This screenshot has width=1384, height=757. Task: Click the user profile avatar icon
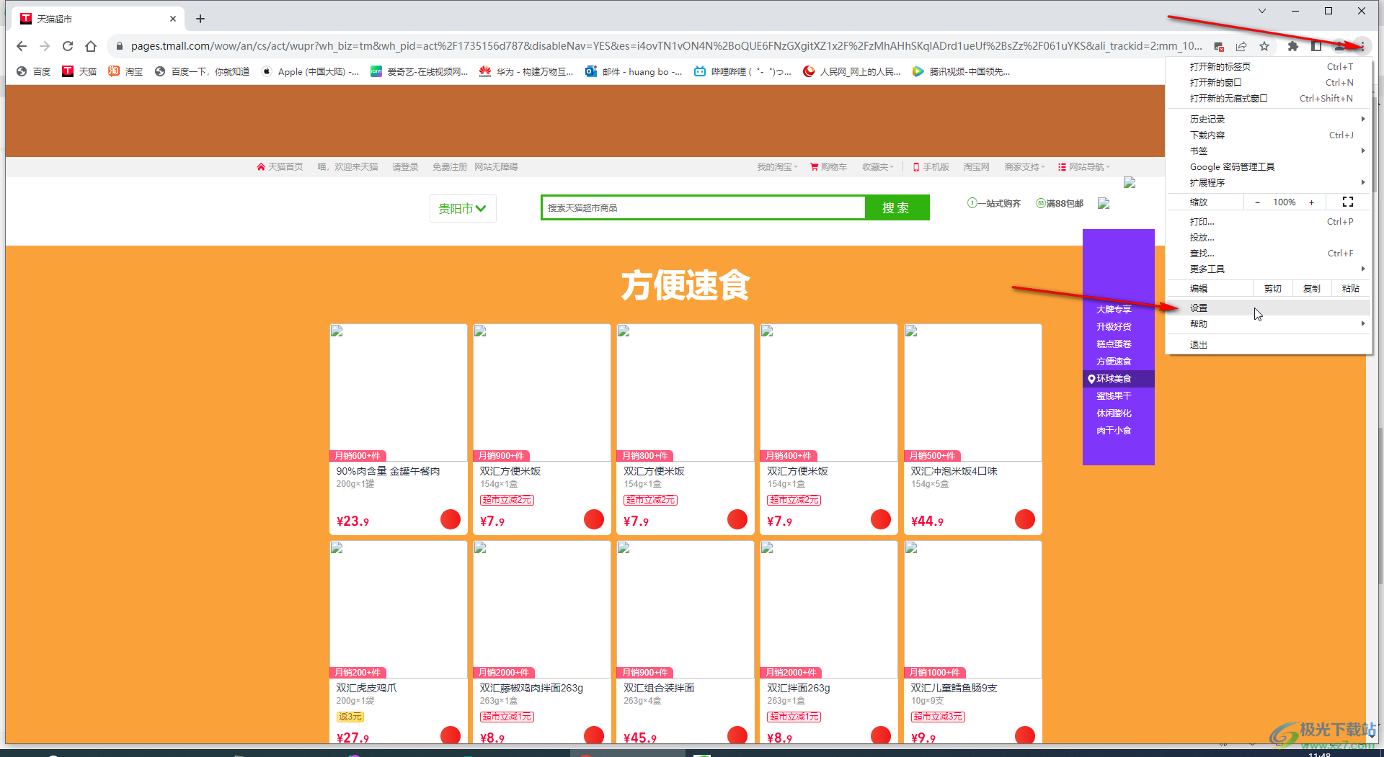point(1339,46)
